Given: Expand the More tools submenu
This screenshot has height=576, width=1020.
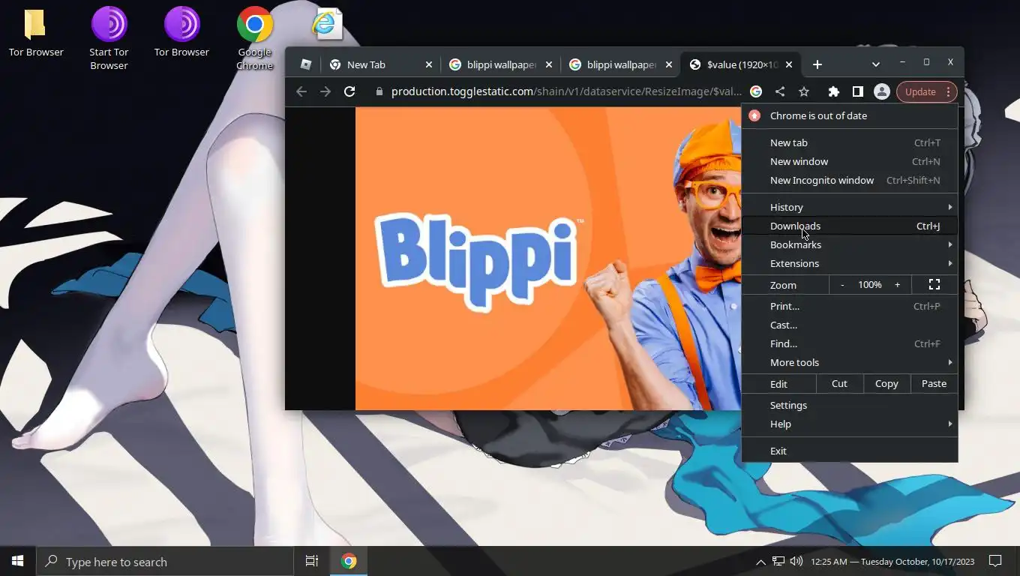Looking at the screenshot, I should 850,362.
